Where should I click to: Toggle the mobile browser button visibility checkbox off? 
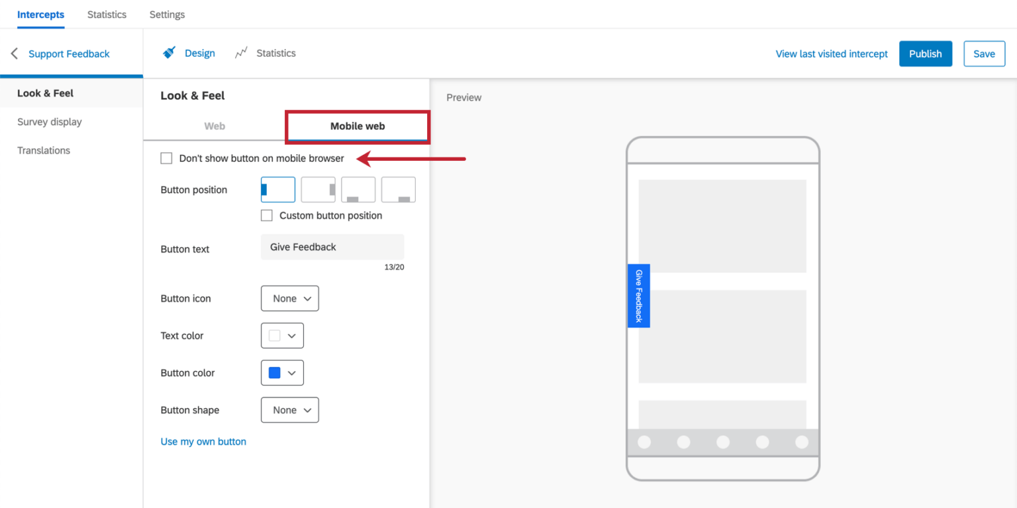point(166,158)
